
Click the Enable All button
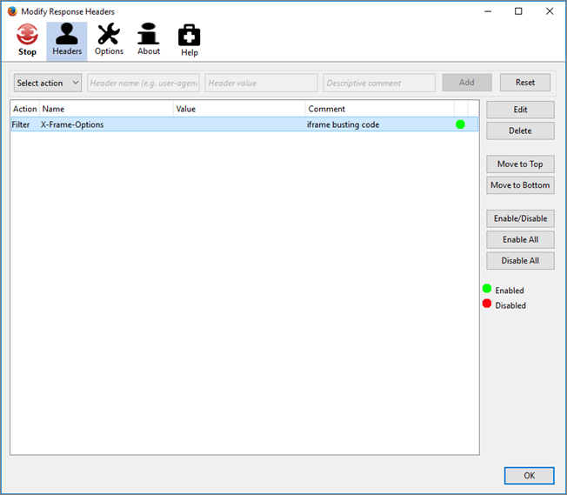520,239
